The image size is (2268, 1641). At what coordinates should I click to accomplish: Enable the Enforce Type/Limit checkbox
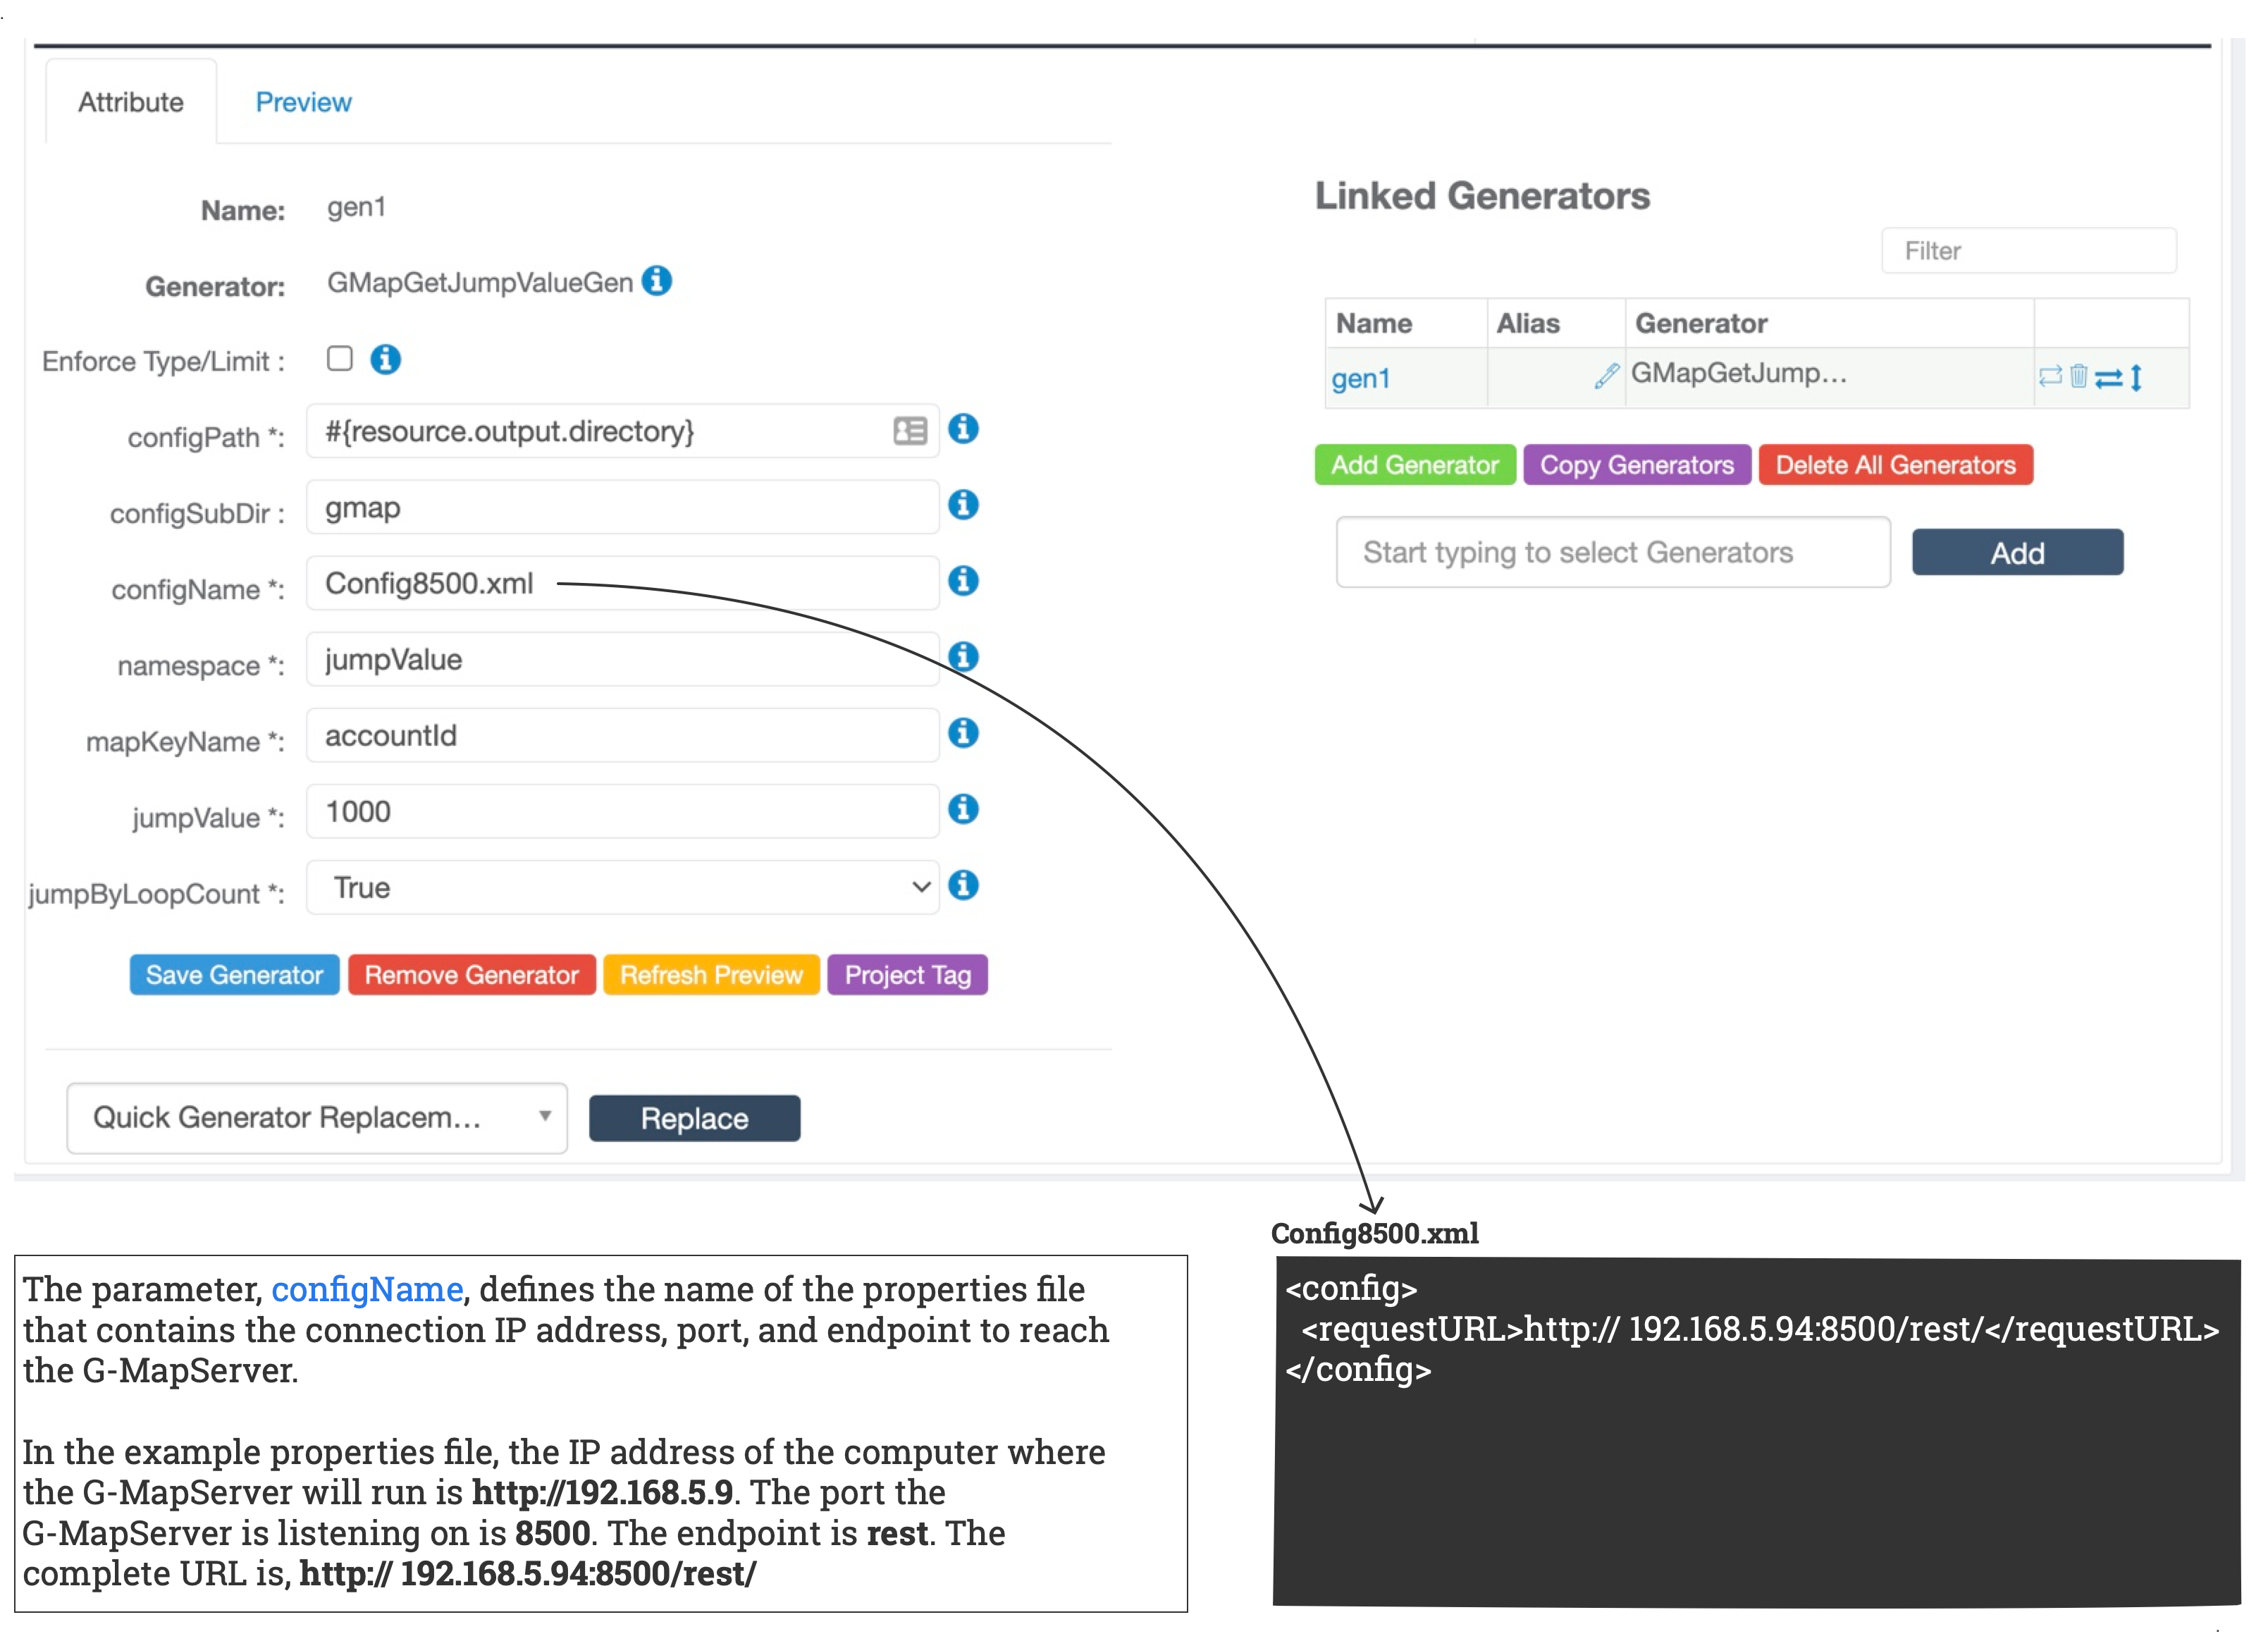point(340,359)
